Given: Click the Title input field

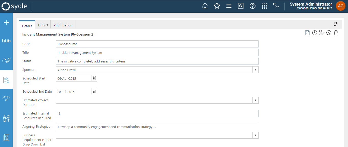Looking at the screenshot, I should (x=157, y=53).
